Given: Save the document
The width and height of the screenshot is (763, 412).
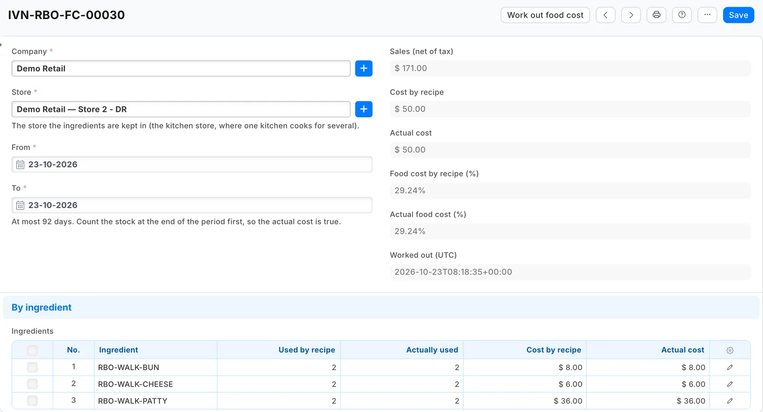Looking at the screenshot, I should pos(738,15).
